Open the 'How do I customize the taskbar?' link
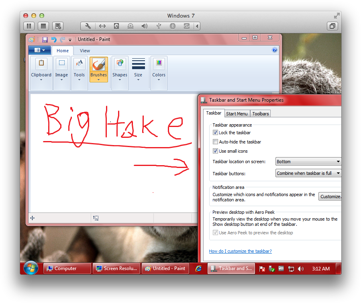361x303 pixels. pos(240,251)
